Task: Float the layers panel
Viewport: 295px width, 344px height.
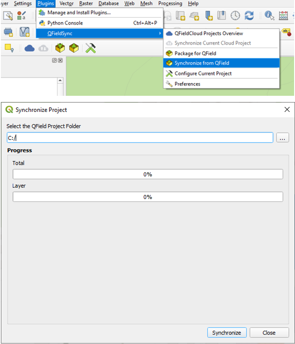Action: pos(54,60)
